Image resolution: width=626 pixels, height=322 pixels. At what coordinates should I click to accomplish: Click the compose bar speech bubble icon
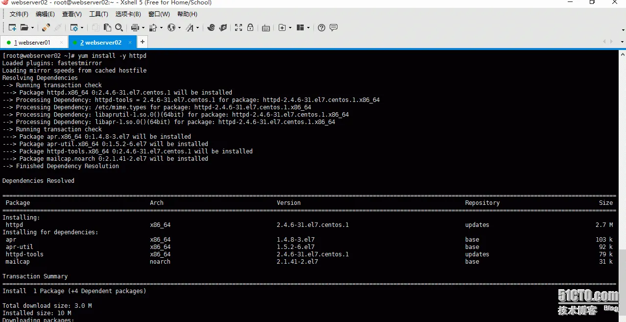[334, 27]
